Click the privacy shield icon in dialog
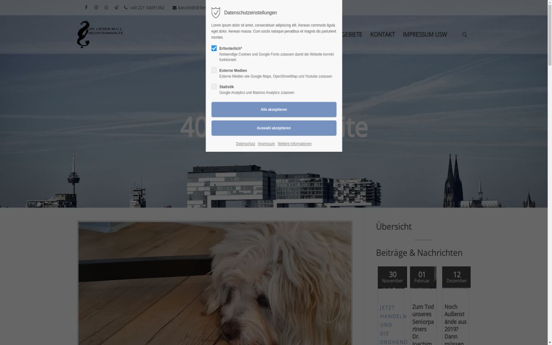Screen dimensions: 552x345 click(x=216, y=12)
